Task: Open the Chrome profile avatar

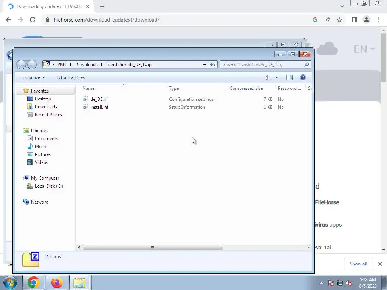Action: point(367,20)
